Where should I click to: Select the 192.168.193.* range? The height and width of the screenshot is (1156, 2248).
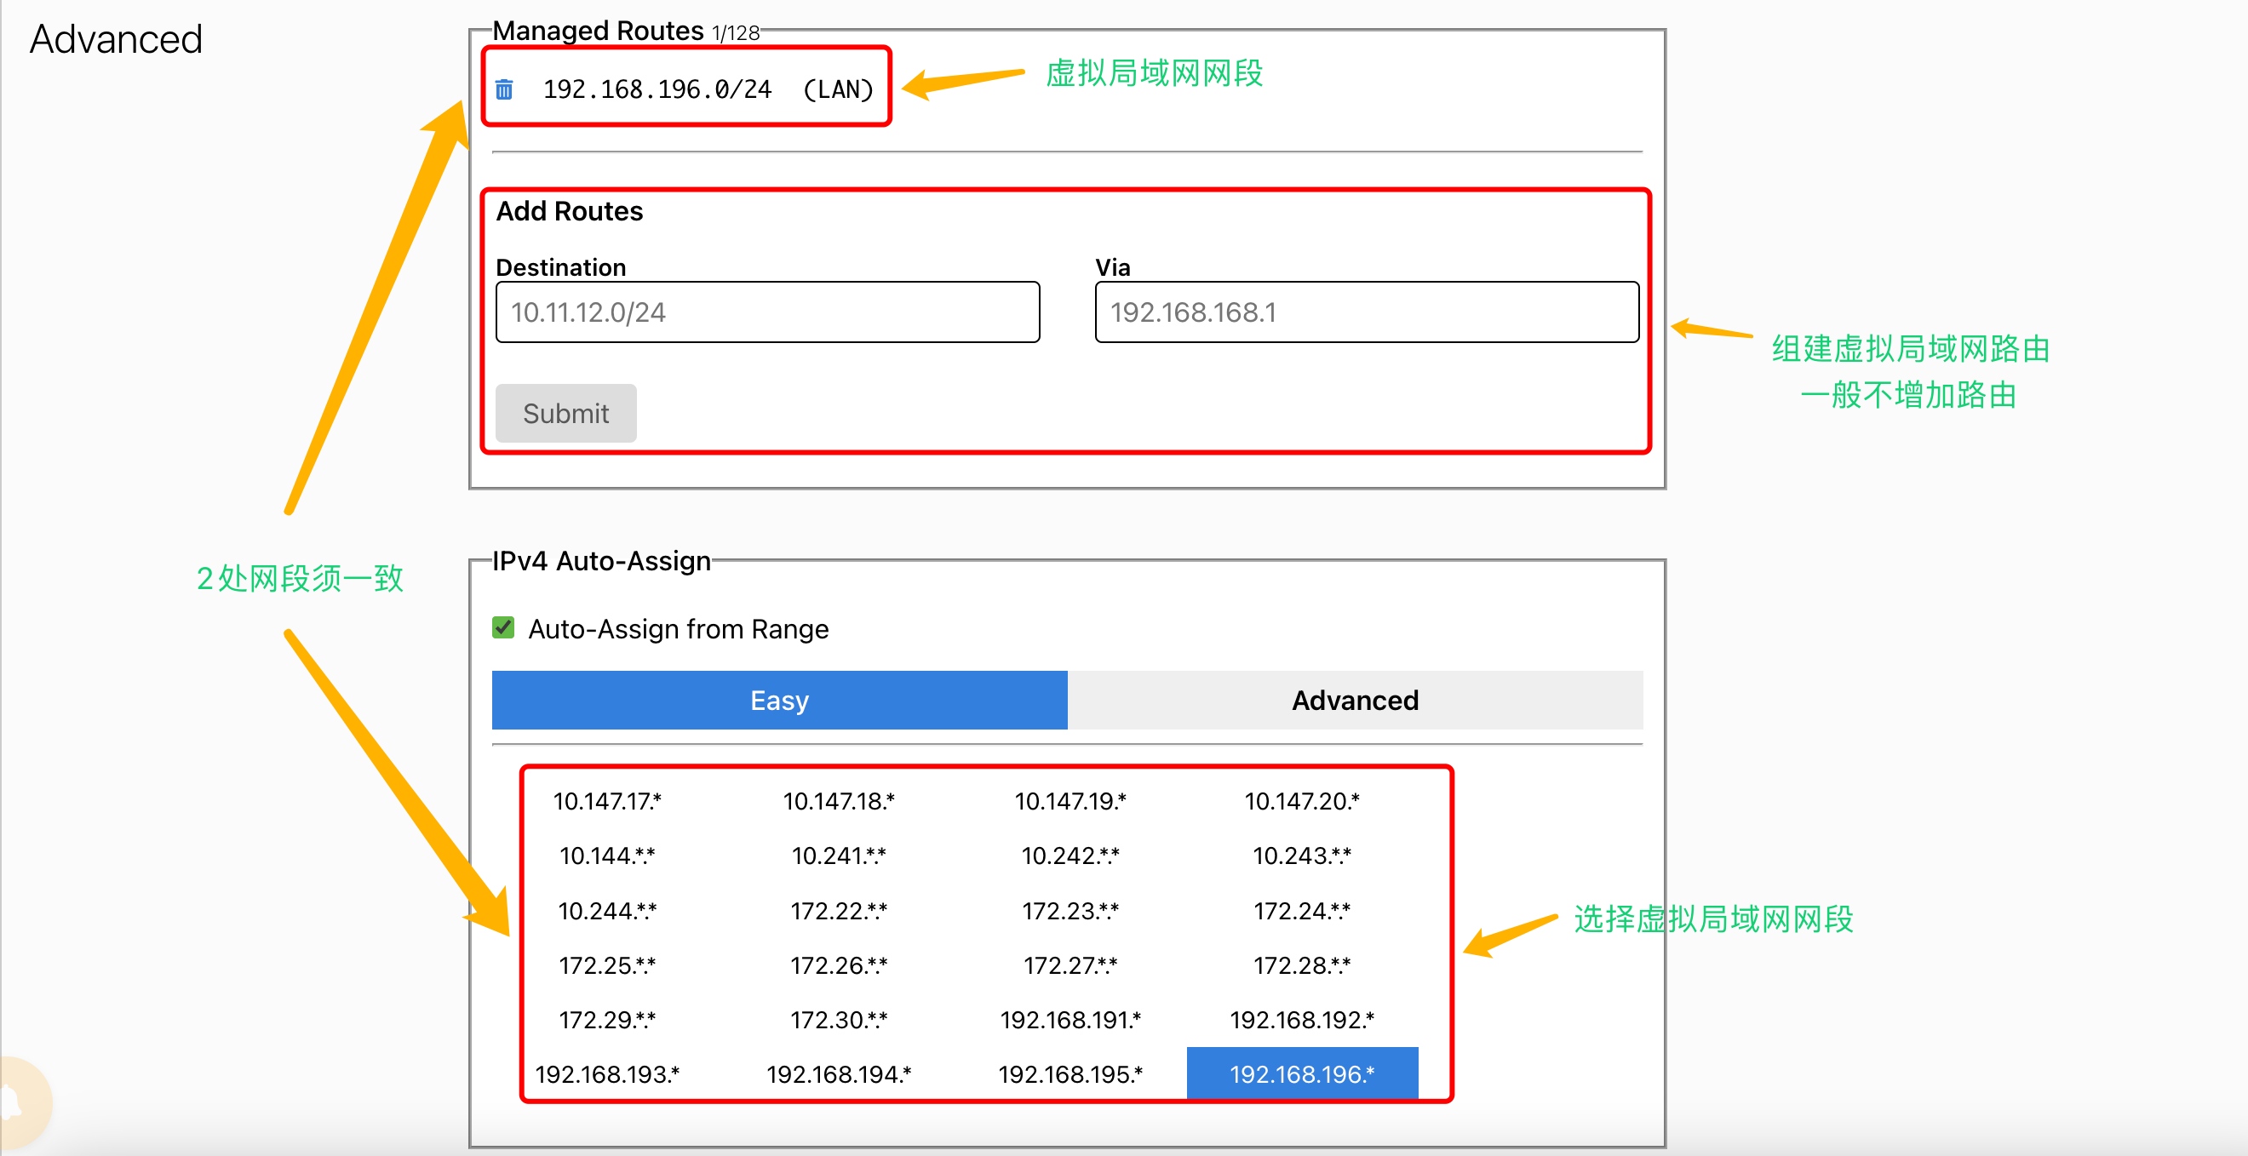[607, 1074]
